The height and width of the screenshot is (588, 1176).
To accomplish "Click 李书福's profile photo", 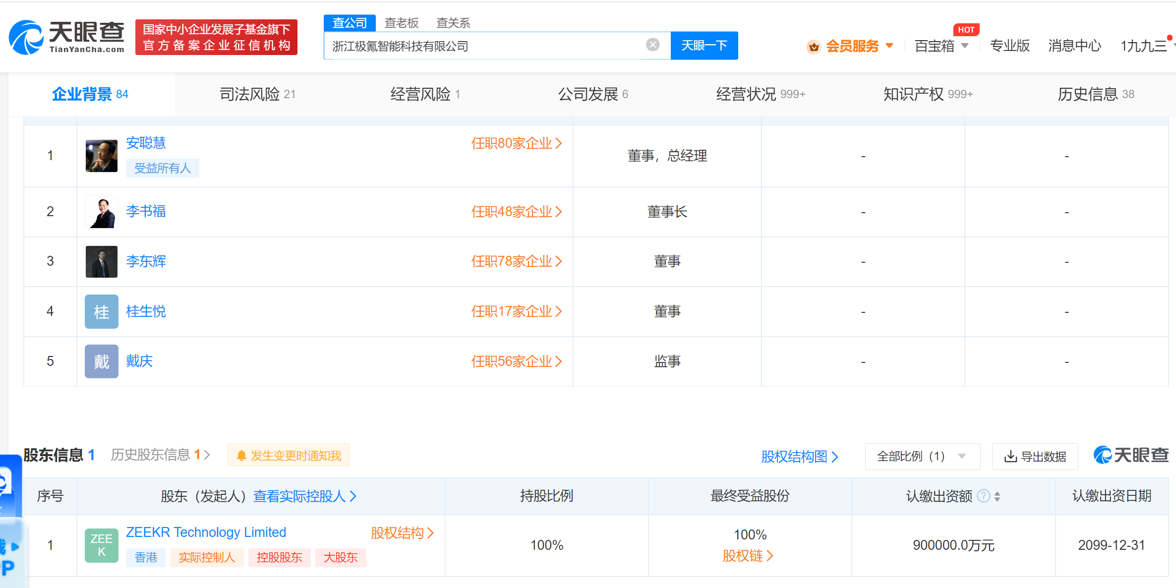I will pos(102,212).
